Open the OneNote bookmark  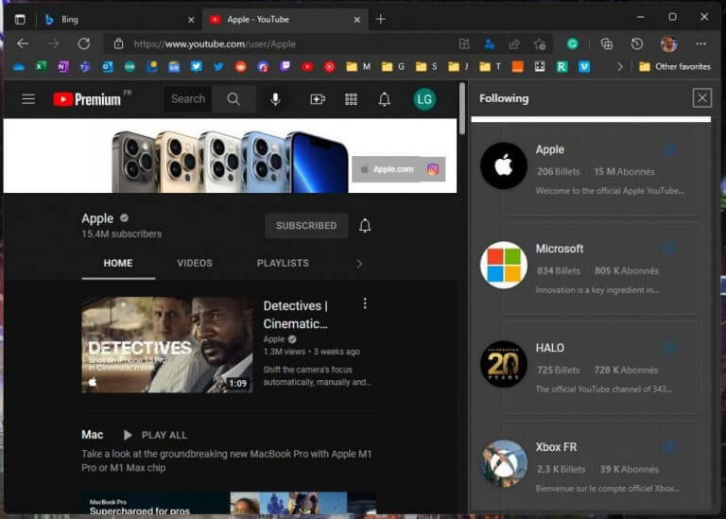63,67
